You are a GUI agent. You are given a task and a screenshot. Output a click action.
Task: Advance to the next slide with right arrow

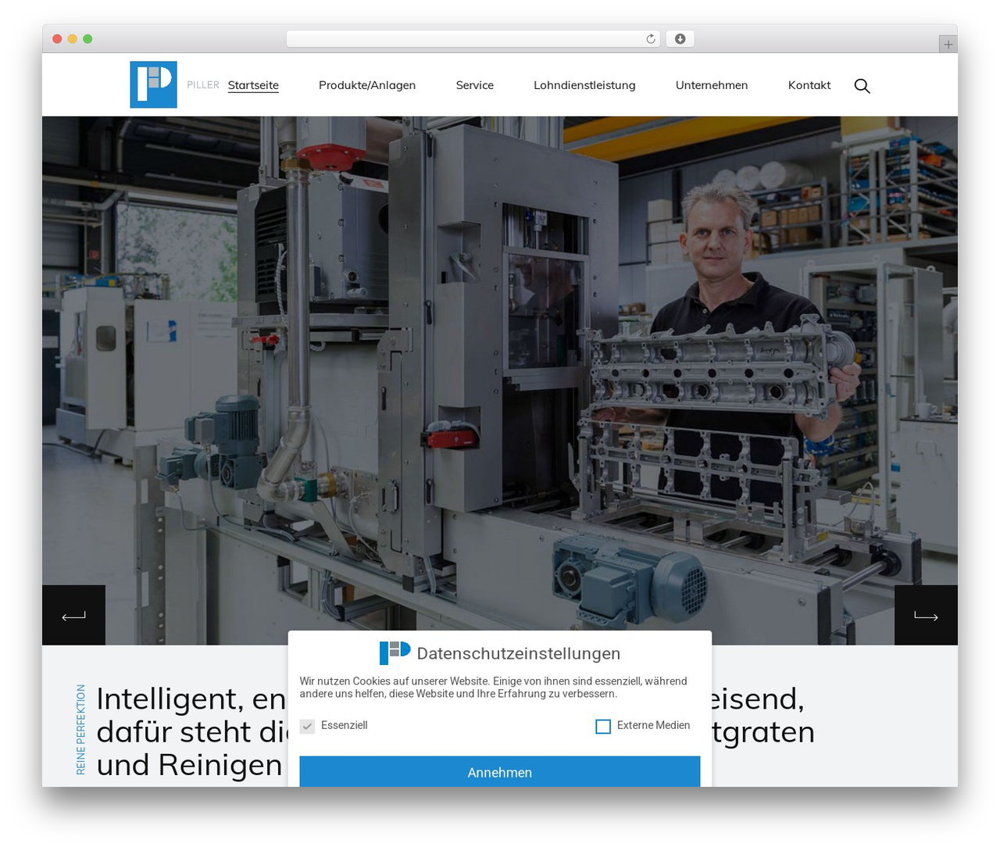[x=926, y=616]
